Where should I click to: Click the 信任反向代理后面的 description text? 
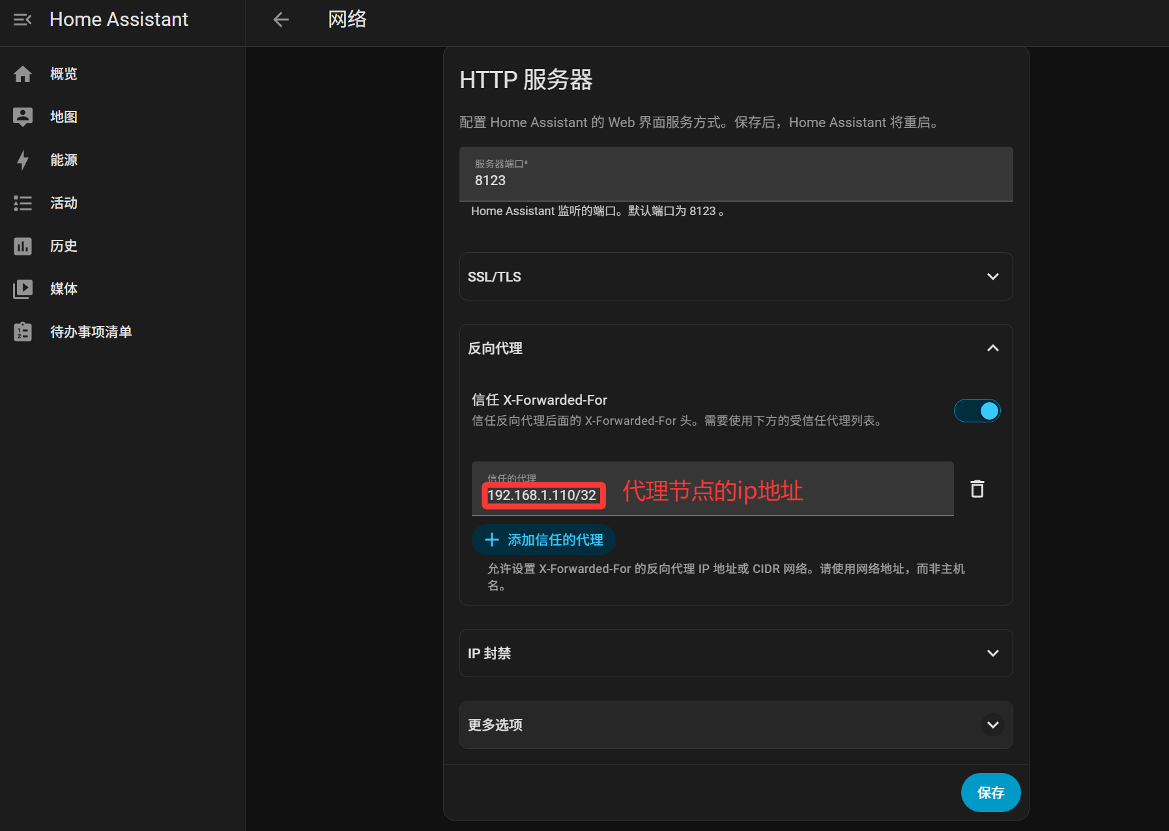pos(678,421)
